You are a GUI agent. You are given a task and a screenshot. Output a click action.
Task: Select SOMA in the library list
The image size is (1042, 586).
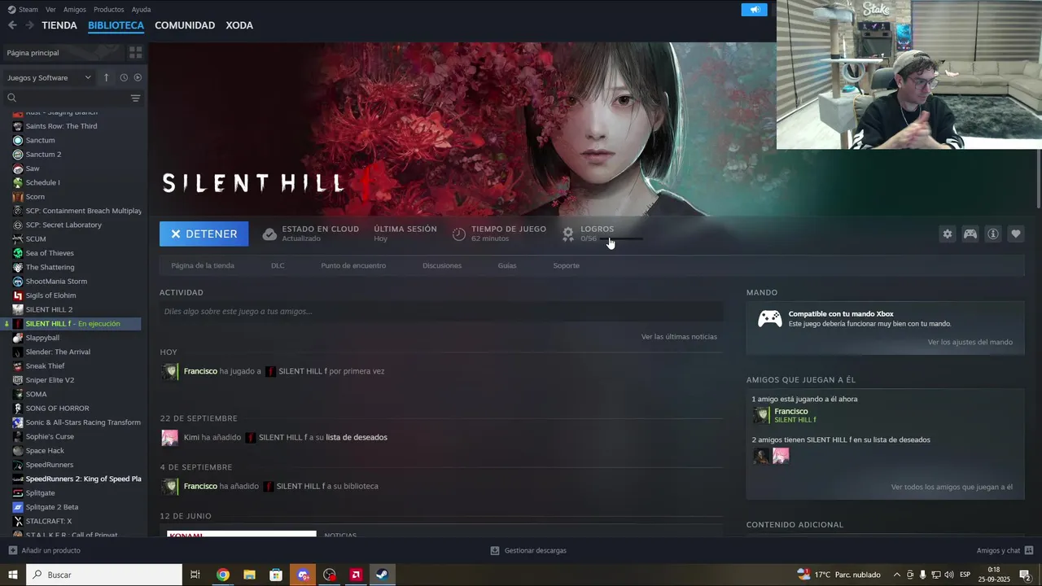(36, 394)
